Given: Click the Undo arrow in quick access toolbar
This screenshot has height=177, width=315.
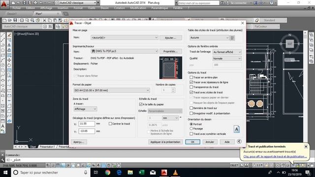Looking at the screenshot, I should 41,3.
